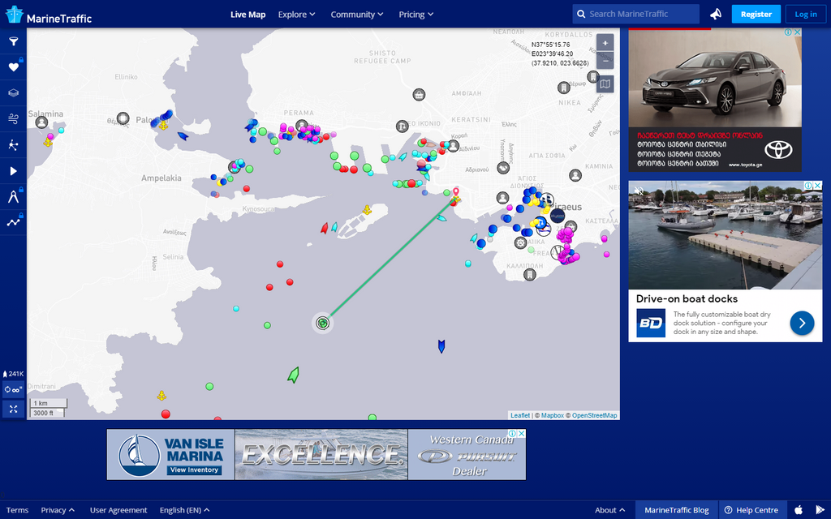Open My Fleets heart icon
The height and width of the screenshot is (519, 831).
pyautogui.click(x=13, y=66)
